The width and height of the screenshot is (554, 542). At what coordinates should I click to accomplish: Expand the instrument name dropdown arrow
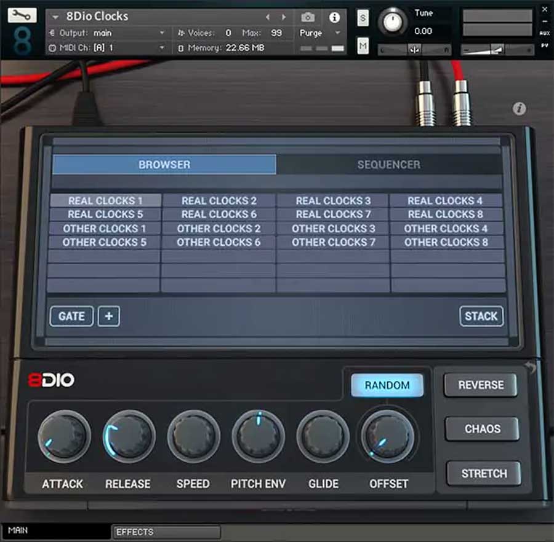[55, 17]
